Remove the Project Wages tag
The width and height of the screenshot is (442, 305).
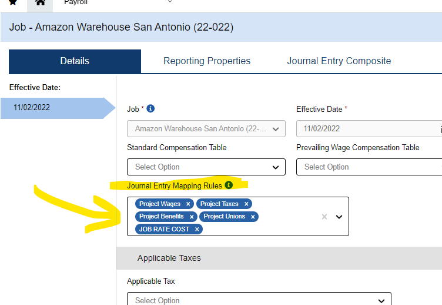click(x=188, y=204)
